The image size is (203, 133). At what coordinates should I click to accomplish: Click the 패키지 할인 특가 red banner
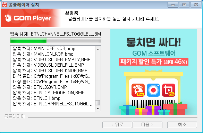pos(154,61)
